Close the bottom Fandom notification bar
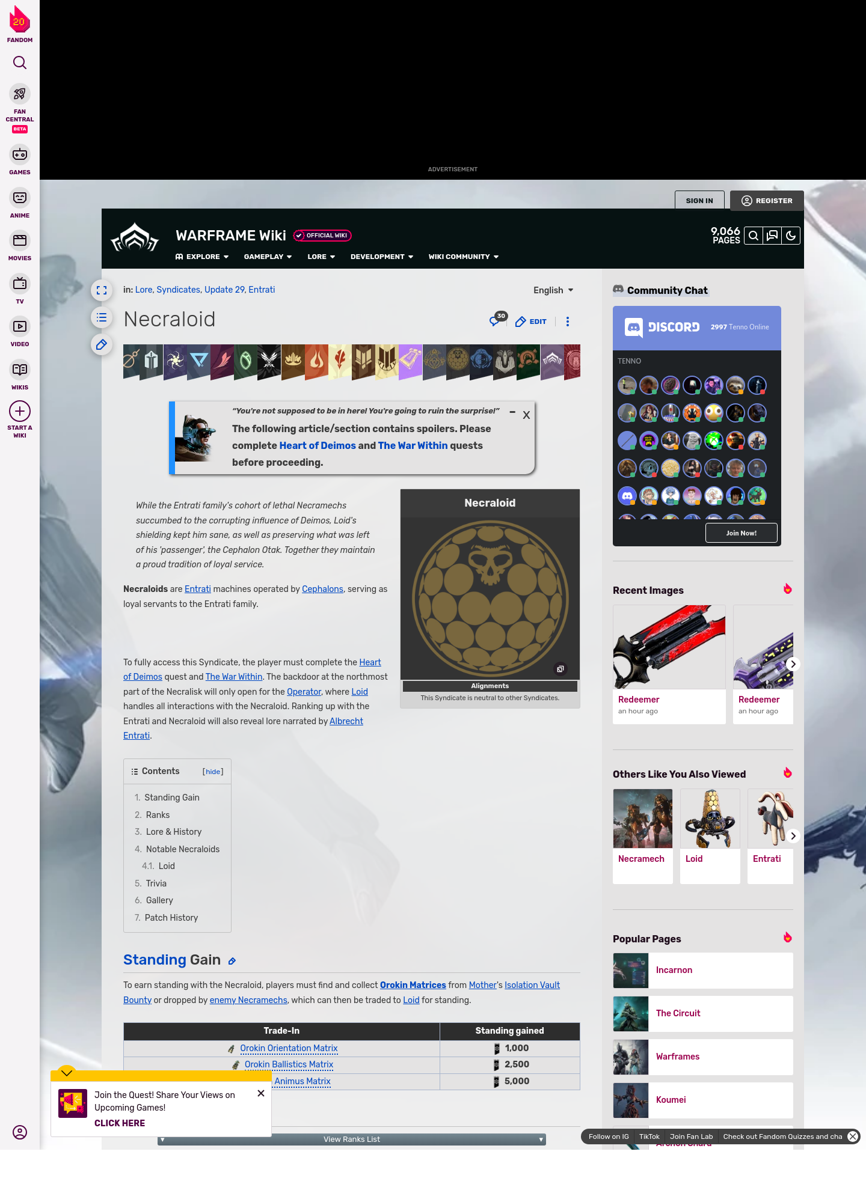Screen dimensions: 866x1202 tap(853, 1136)
